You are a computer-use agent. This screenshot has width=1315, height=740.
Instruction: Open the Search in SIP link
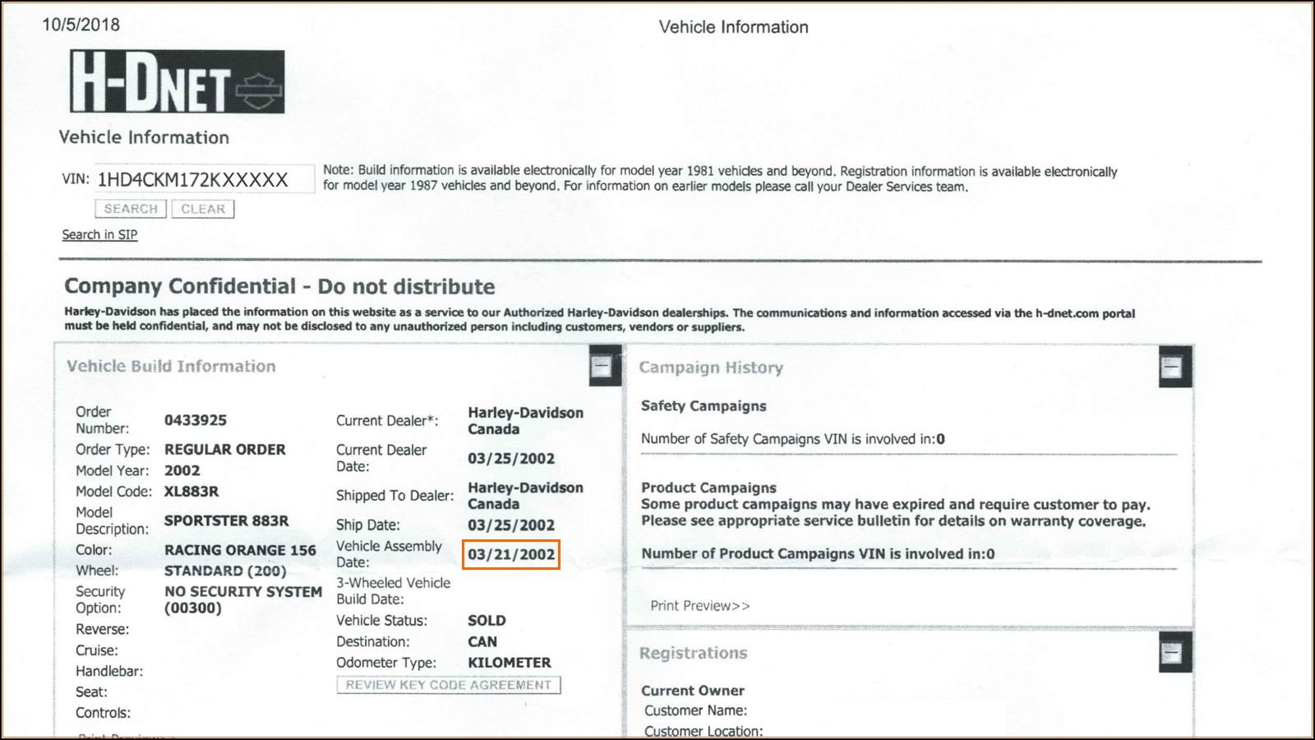pos(99,235)
